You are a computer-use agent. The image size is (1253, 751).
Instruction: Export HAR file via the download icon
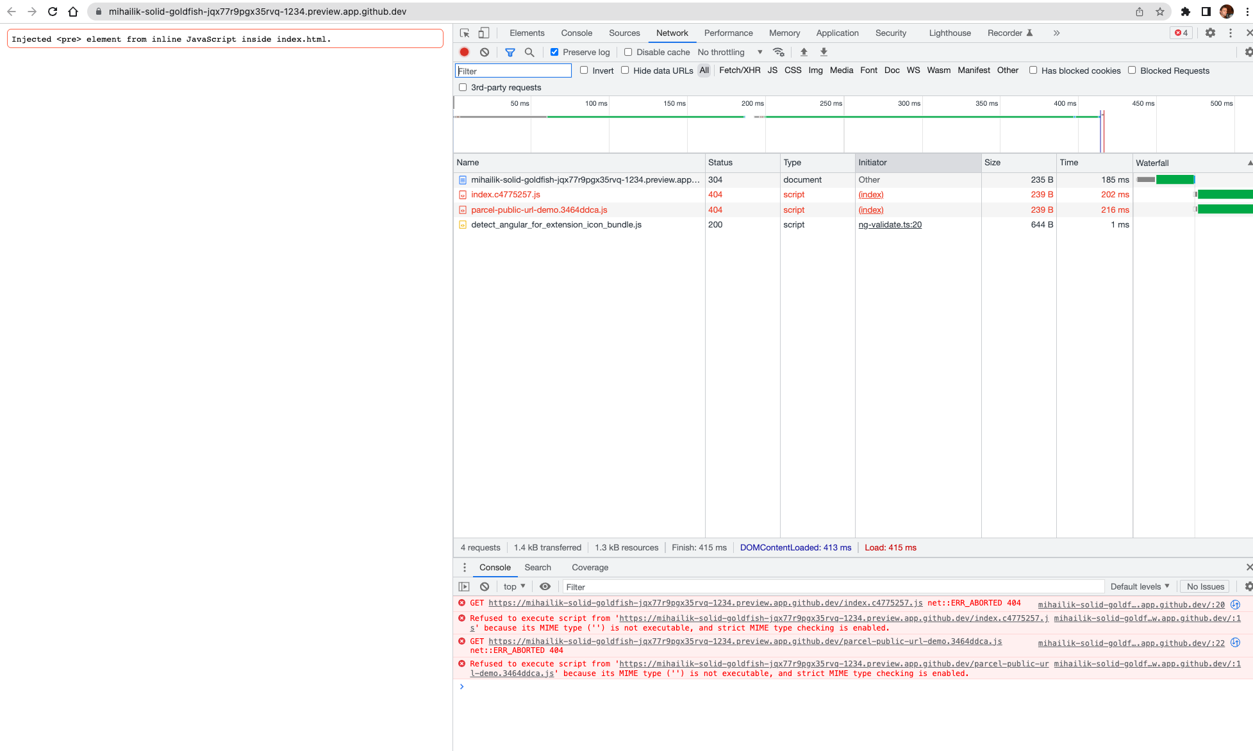[x=824, y=52]
